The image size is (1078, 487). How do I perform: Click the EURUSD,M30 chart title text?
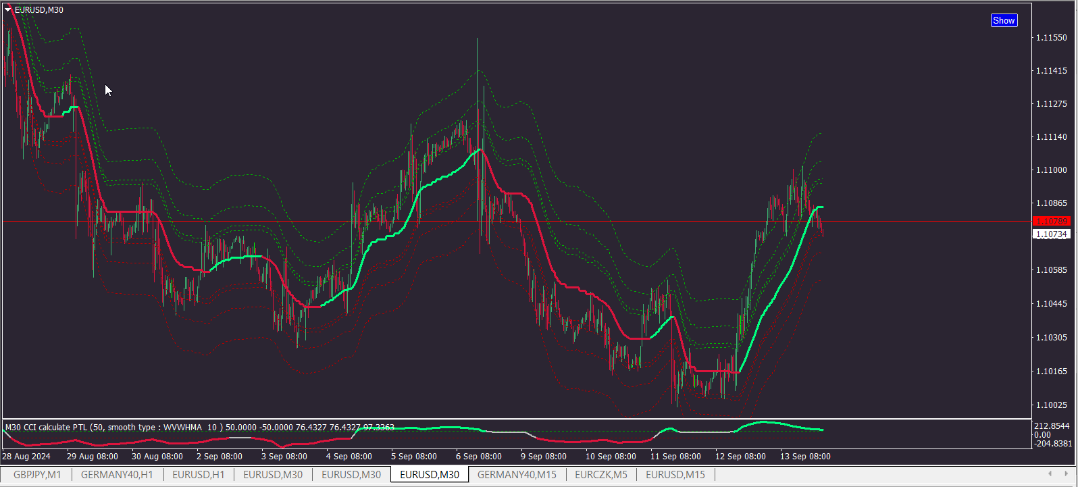(39, 10)
